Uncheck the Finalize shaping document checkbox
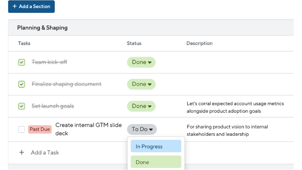The width and height of the screenshot is (302, 170). tap(22, 84)
